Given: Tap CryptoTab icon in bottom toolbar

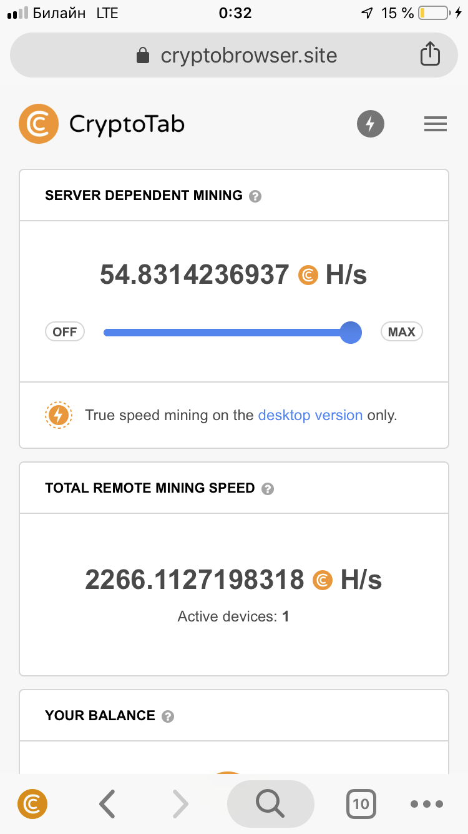Looking at the screenshot, I should (32, 804).
